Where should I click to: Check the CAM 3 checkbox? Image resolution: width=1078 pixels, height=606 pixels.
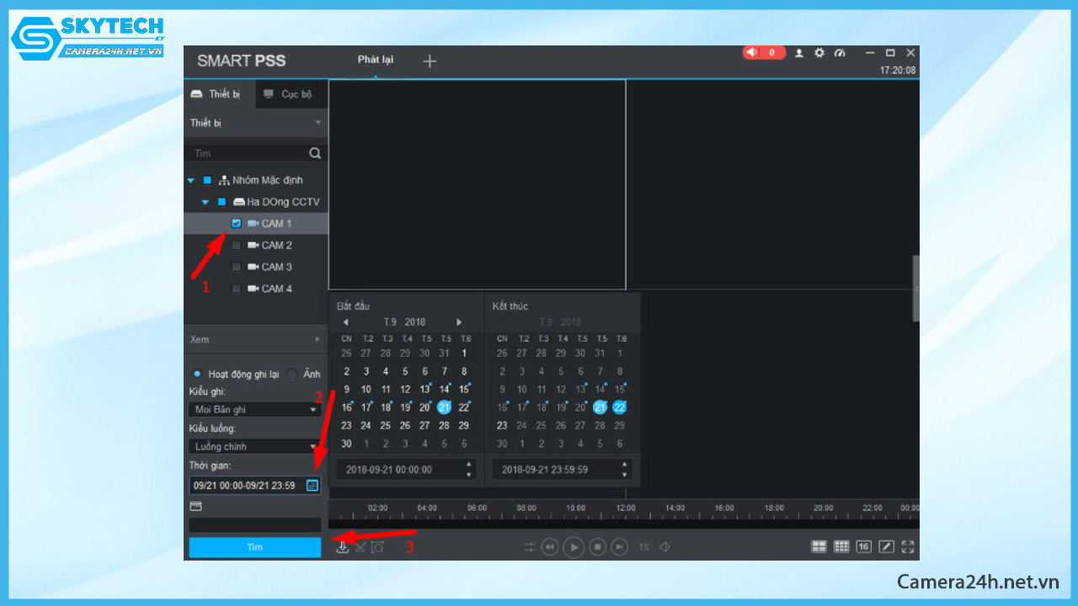[x=236, y=267]
